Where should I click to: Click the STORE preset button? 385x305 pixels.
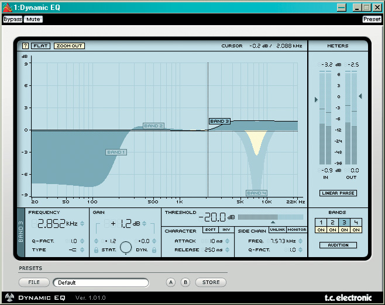point(211,282)
